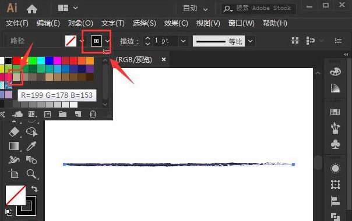This screenshot has width=352, height=221.
Task: Delete swatch with trash icon
Action: click(93, 115)
